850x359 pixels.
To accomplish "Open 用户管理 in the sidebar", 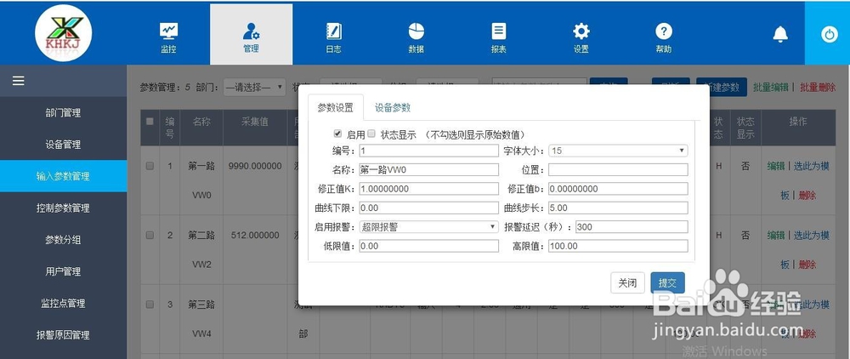I will click(64, 271).
